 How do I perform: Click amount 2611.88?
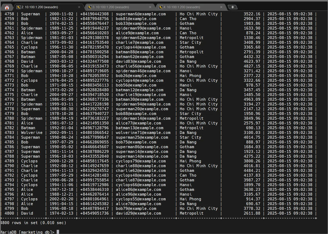click(252, 213)
